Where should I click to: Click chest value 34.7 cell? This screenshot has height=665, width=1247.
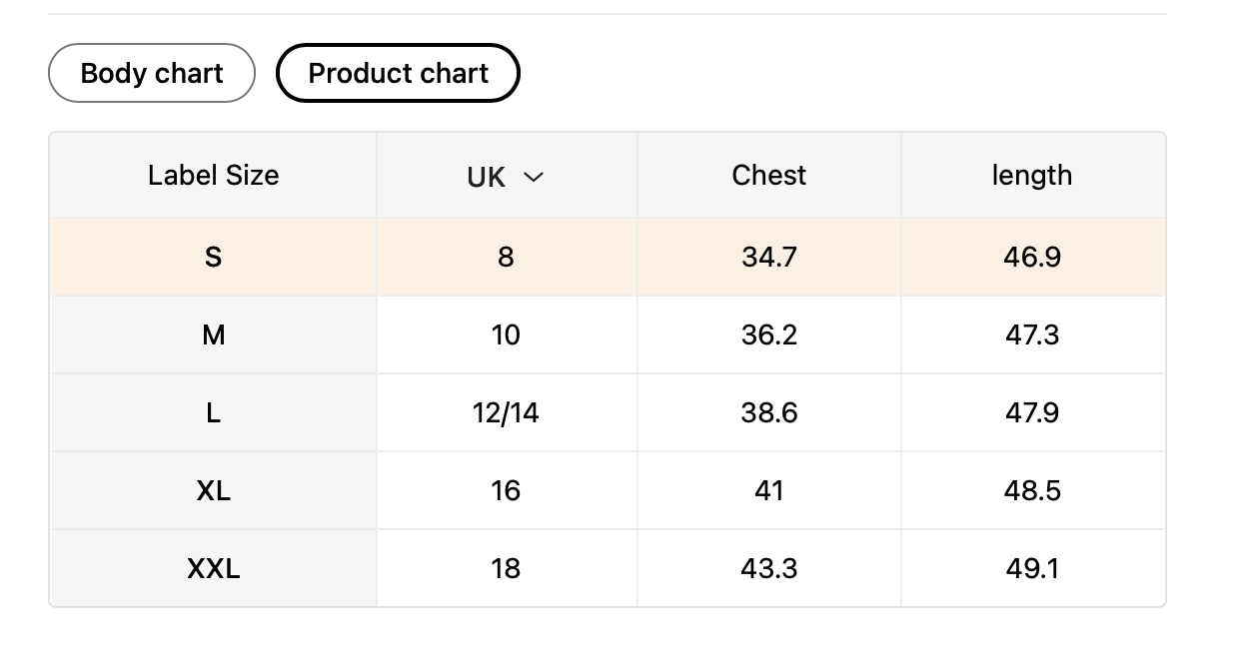tap(768, 258)
